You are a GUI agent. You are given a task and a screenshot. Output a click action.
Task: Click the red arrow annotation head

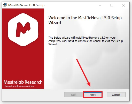click(89, 84)
